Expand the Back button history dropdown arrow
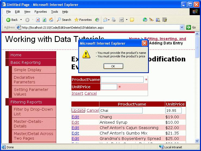The width and height of the screenshot is (201, 151). 21,20
